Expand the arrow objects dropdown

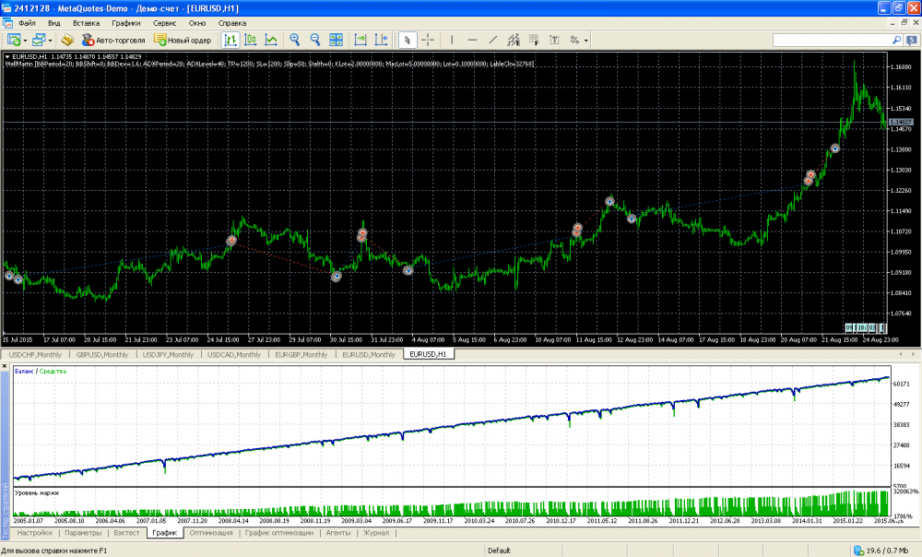(x=585, y=40)
